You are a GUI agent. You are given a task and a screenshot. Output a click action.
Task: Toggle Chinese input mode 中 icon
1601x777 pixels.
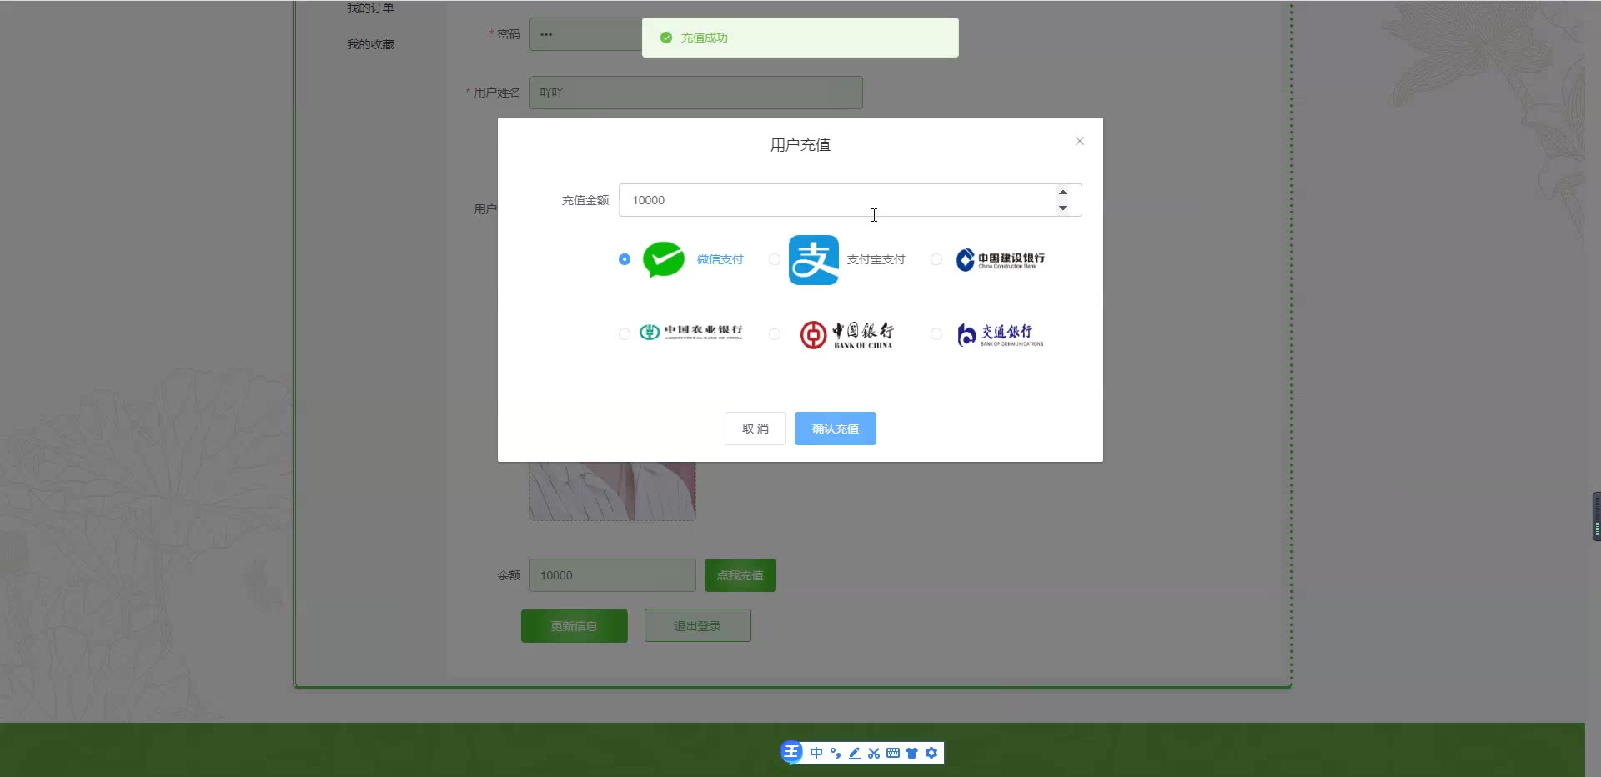click(816, 753)
